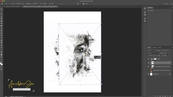Open the Search magnifier in options bar
Image resolution: width=173 pixels, height=97 pixels.
click(165, 4)
